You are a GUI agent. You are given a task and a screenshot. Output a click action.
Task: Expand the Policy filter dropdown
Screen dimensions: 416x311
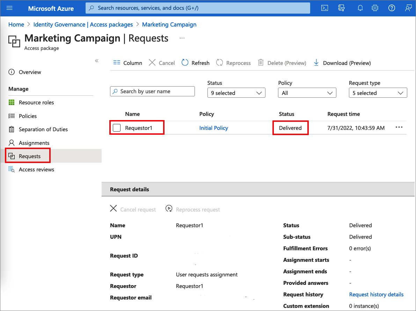pyautogui.click(x=307, y=93)
